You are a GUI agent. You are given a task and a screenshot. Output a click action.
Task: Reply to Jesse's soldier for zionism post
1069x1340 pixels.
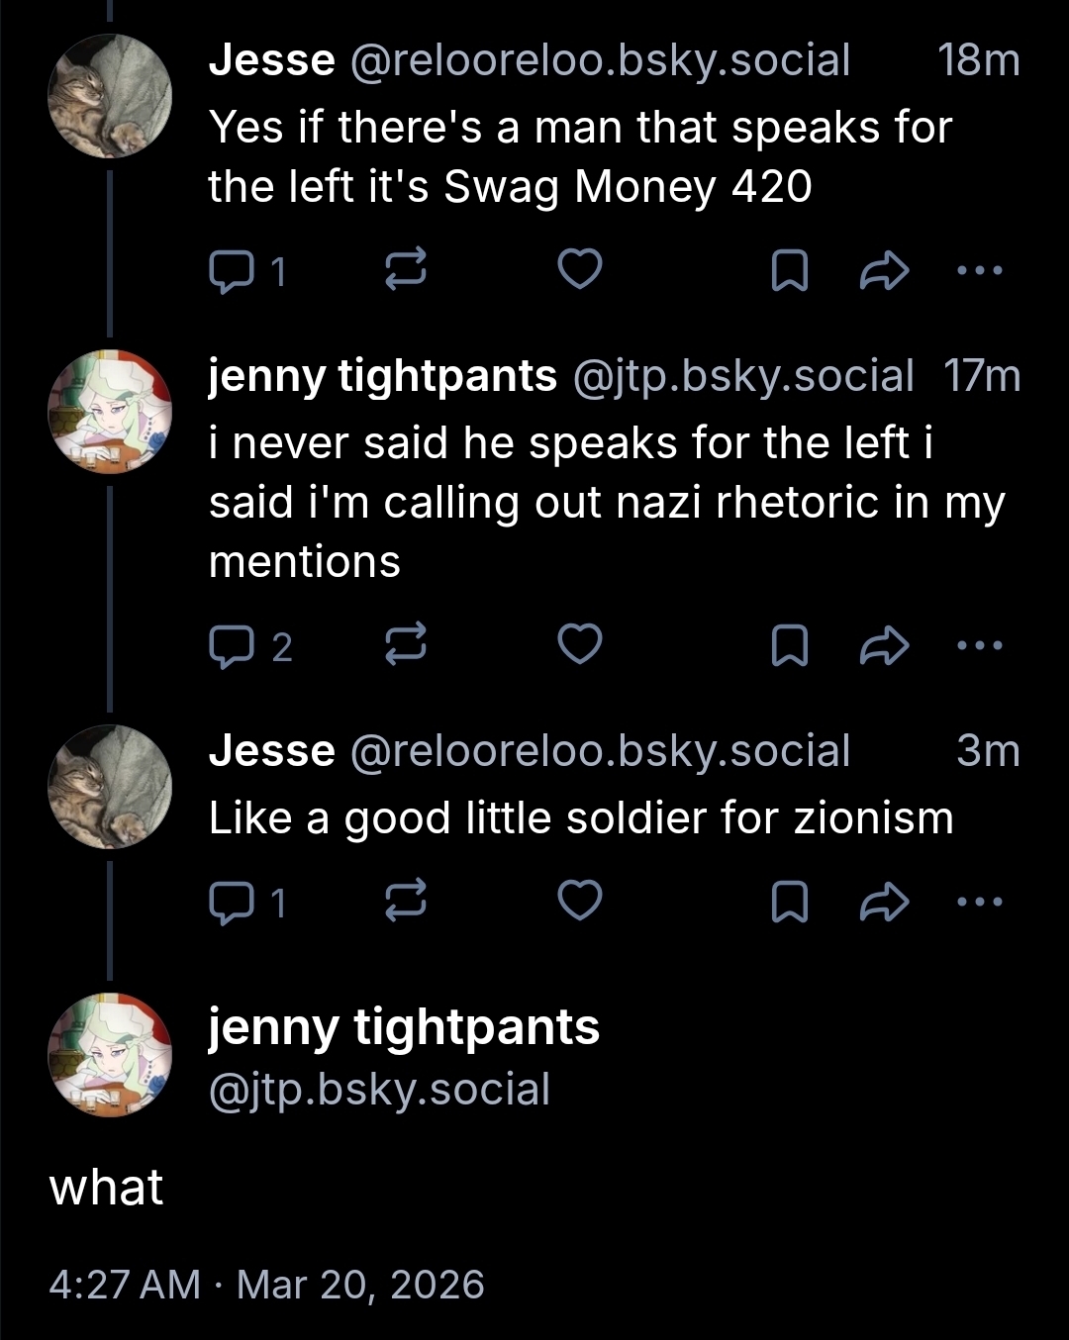(x=232, y=903)
